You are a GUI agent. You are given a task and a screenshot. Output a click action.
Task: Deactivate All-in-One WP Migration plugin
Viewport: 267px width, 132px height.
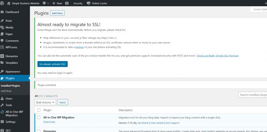pos(49,122)
